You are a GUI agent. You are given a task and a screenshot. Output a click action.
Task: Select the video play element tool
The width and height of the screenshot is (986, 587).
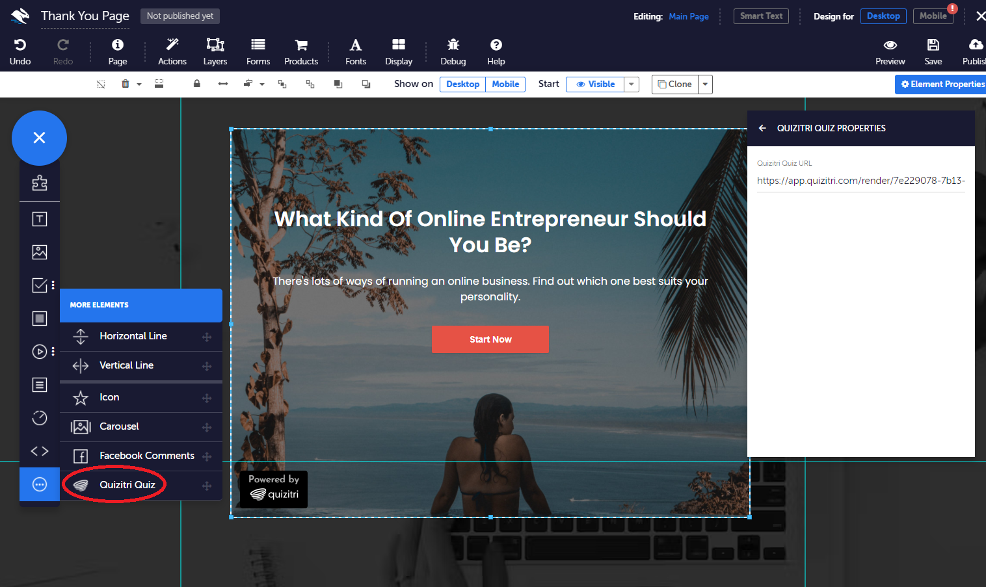click(39, 352)
